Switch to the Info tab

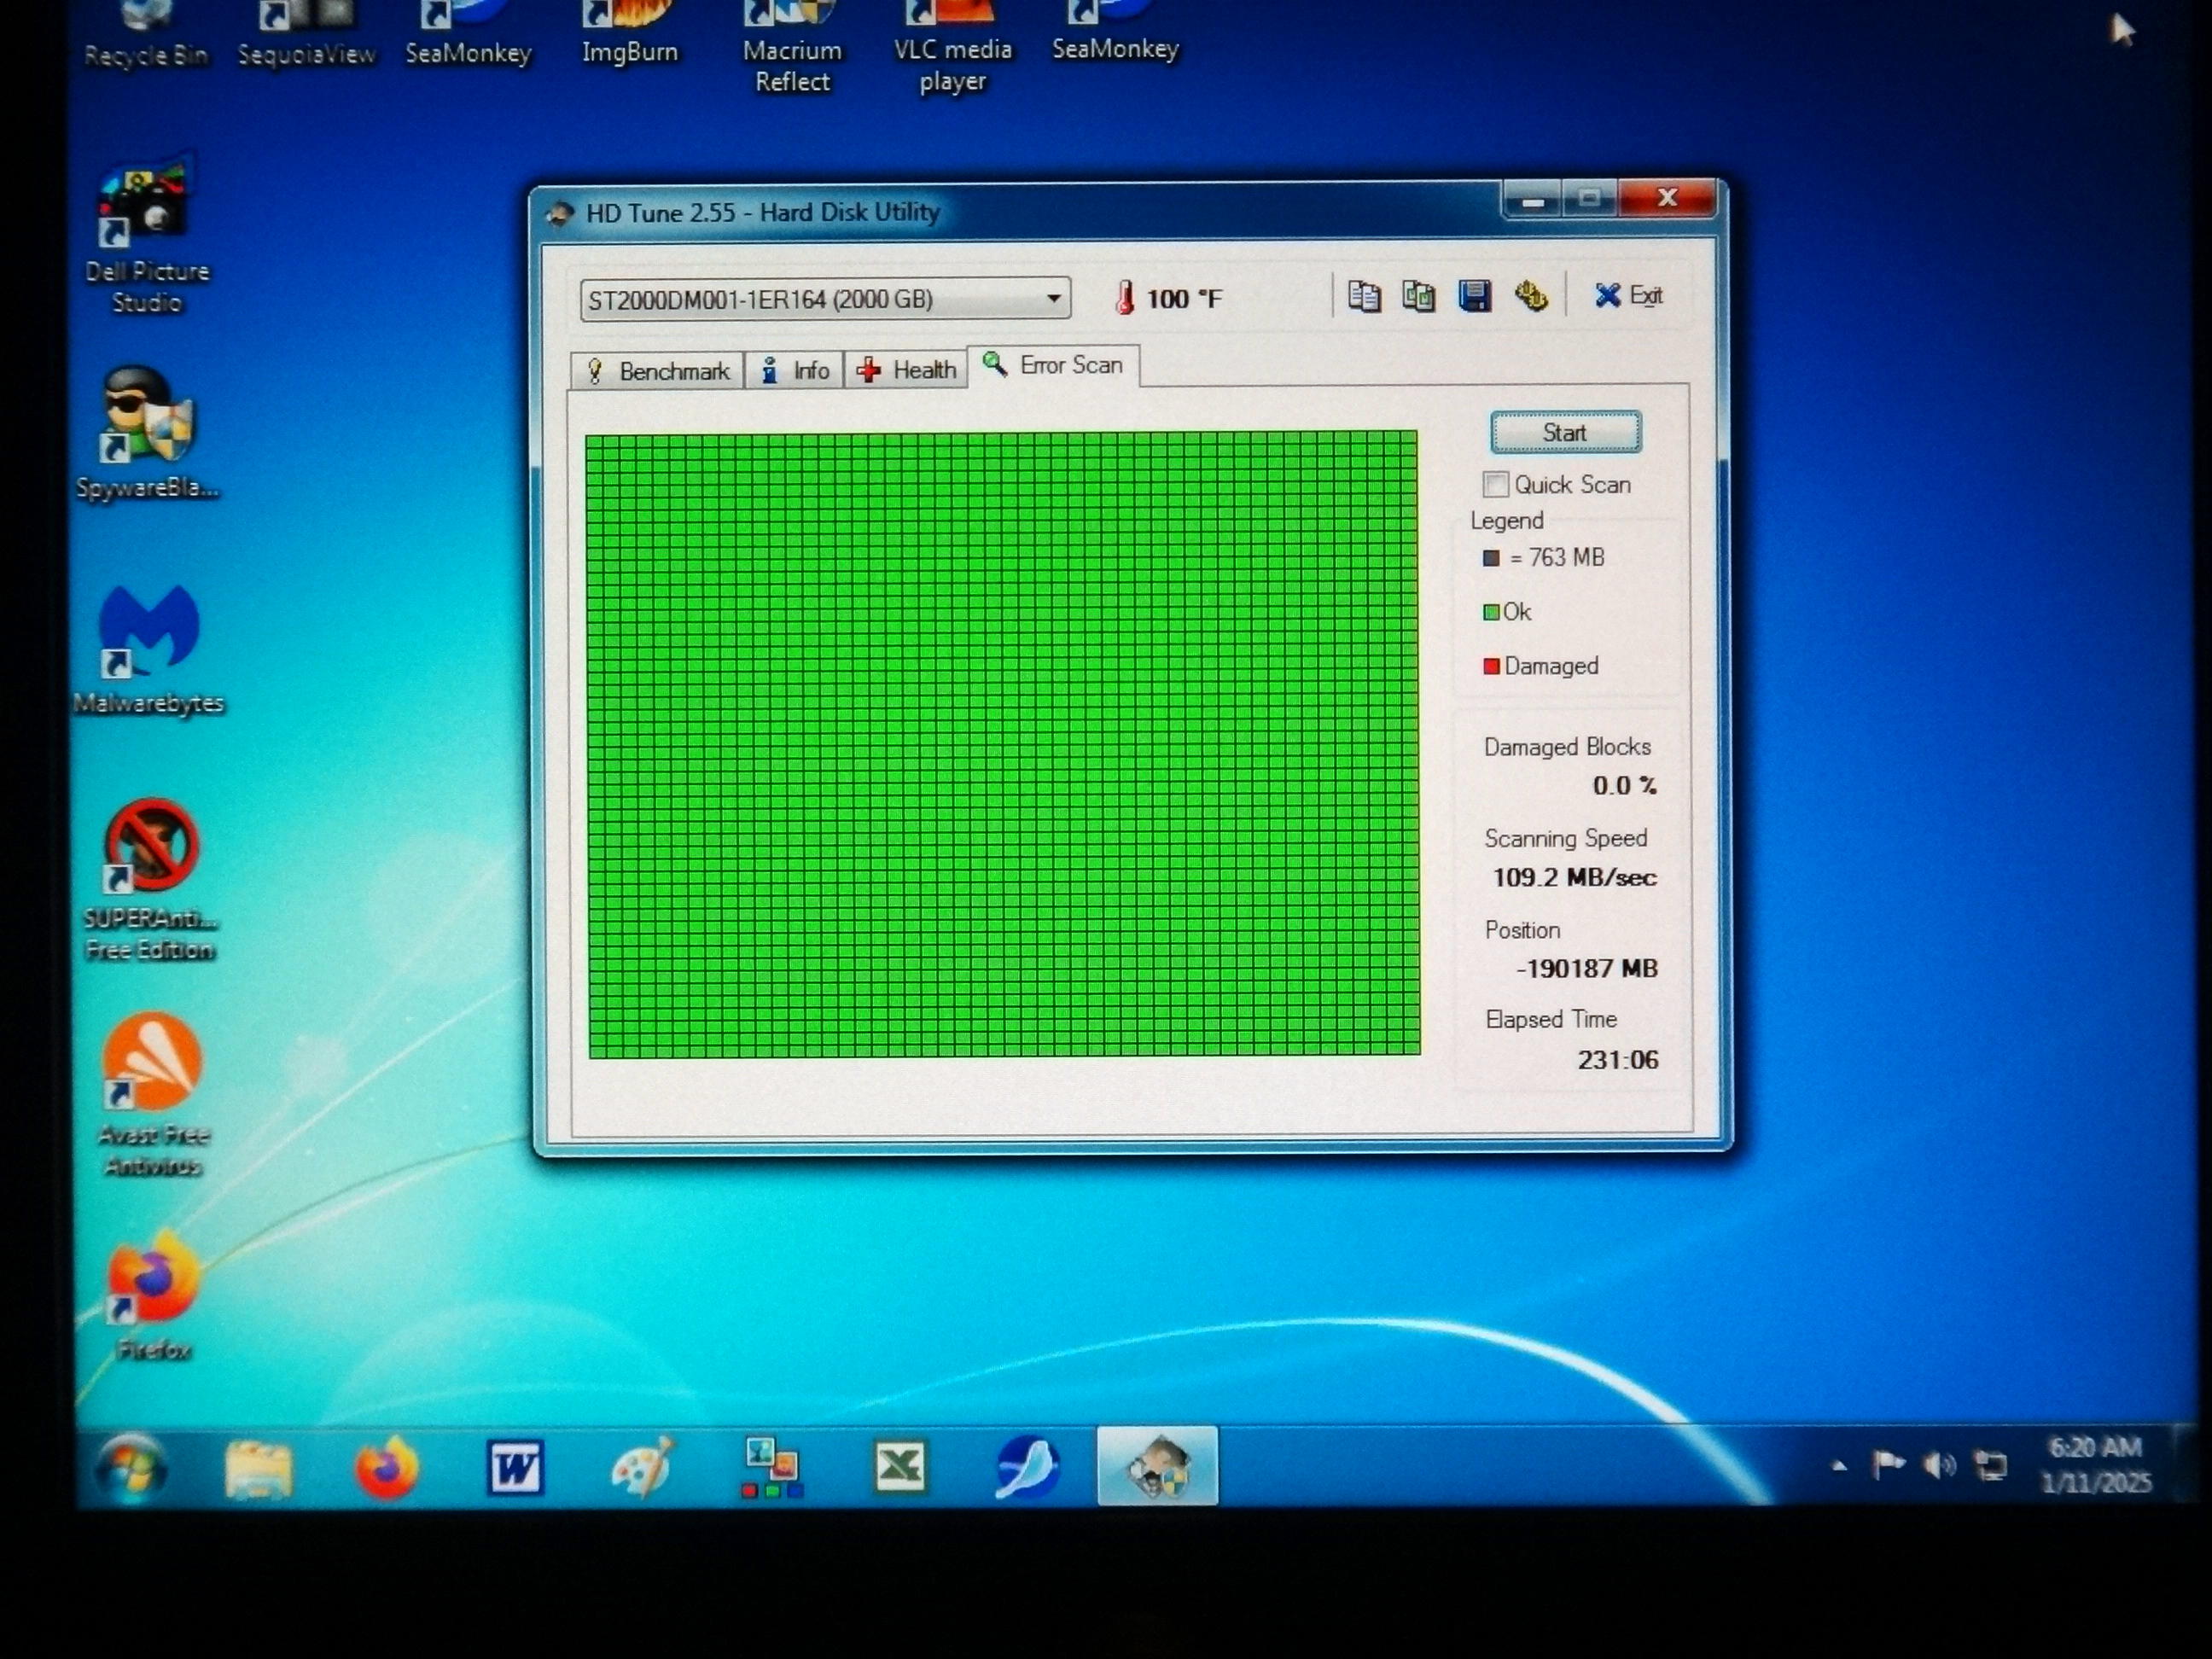click(x=794, y=371)
